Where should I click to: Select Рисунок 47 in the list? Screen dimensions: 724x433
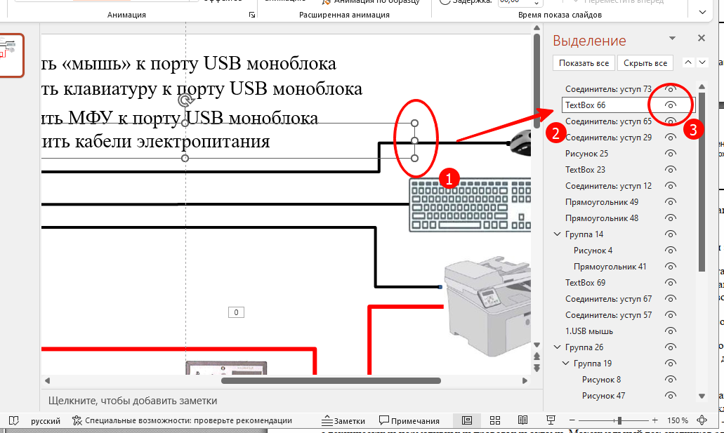point(603,396)
